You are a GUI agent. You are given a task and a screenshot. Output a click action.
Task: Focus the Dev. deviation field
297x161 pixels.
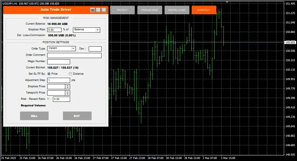[x=95, y=49]
